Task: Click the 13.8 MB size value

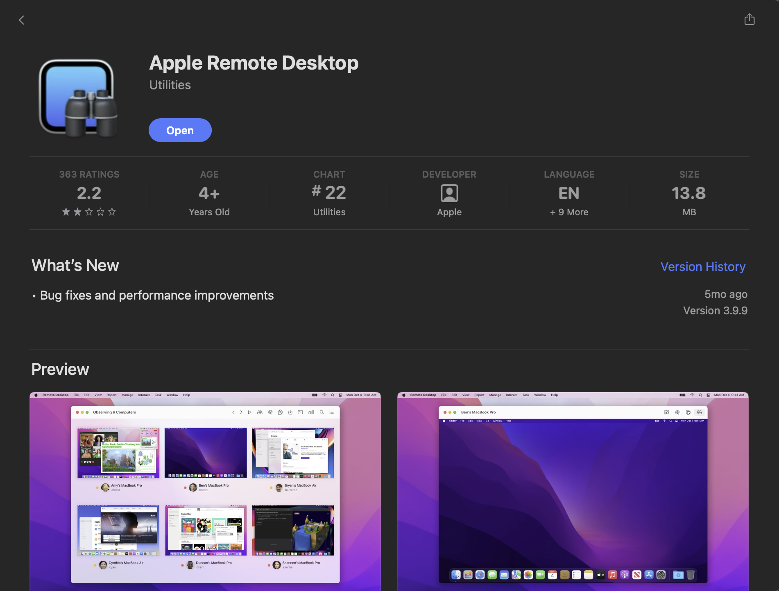Action: 689,193
